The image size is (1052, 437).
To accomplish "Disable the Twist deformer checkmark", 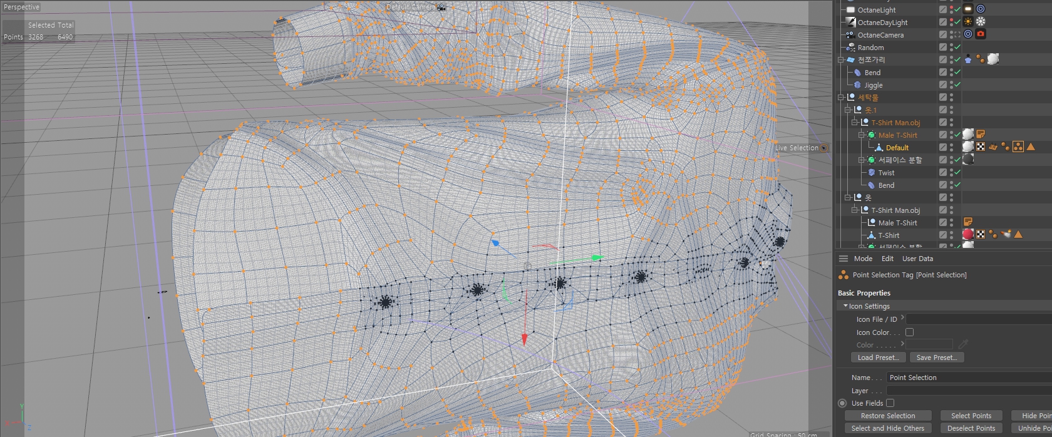I will coord(957,172).
